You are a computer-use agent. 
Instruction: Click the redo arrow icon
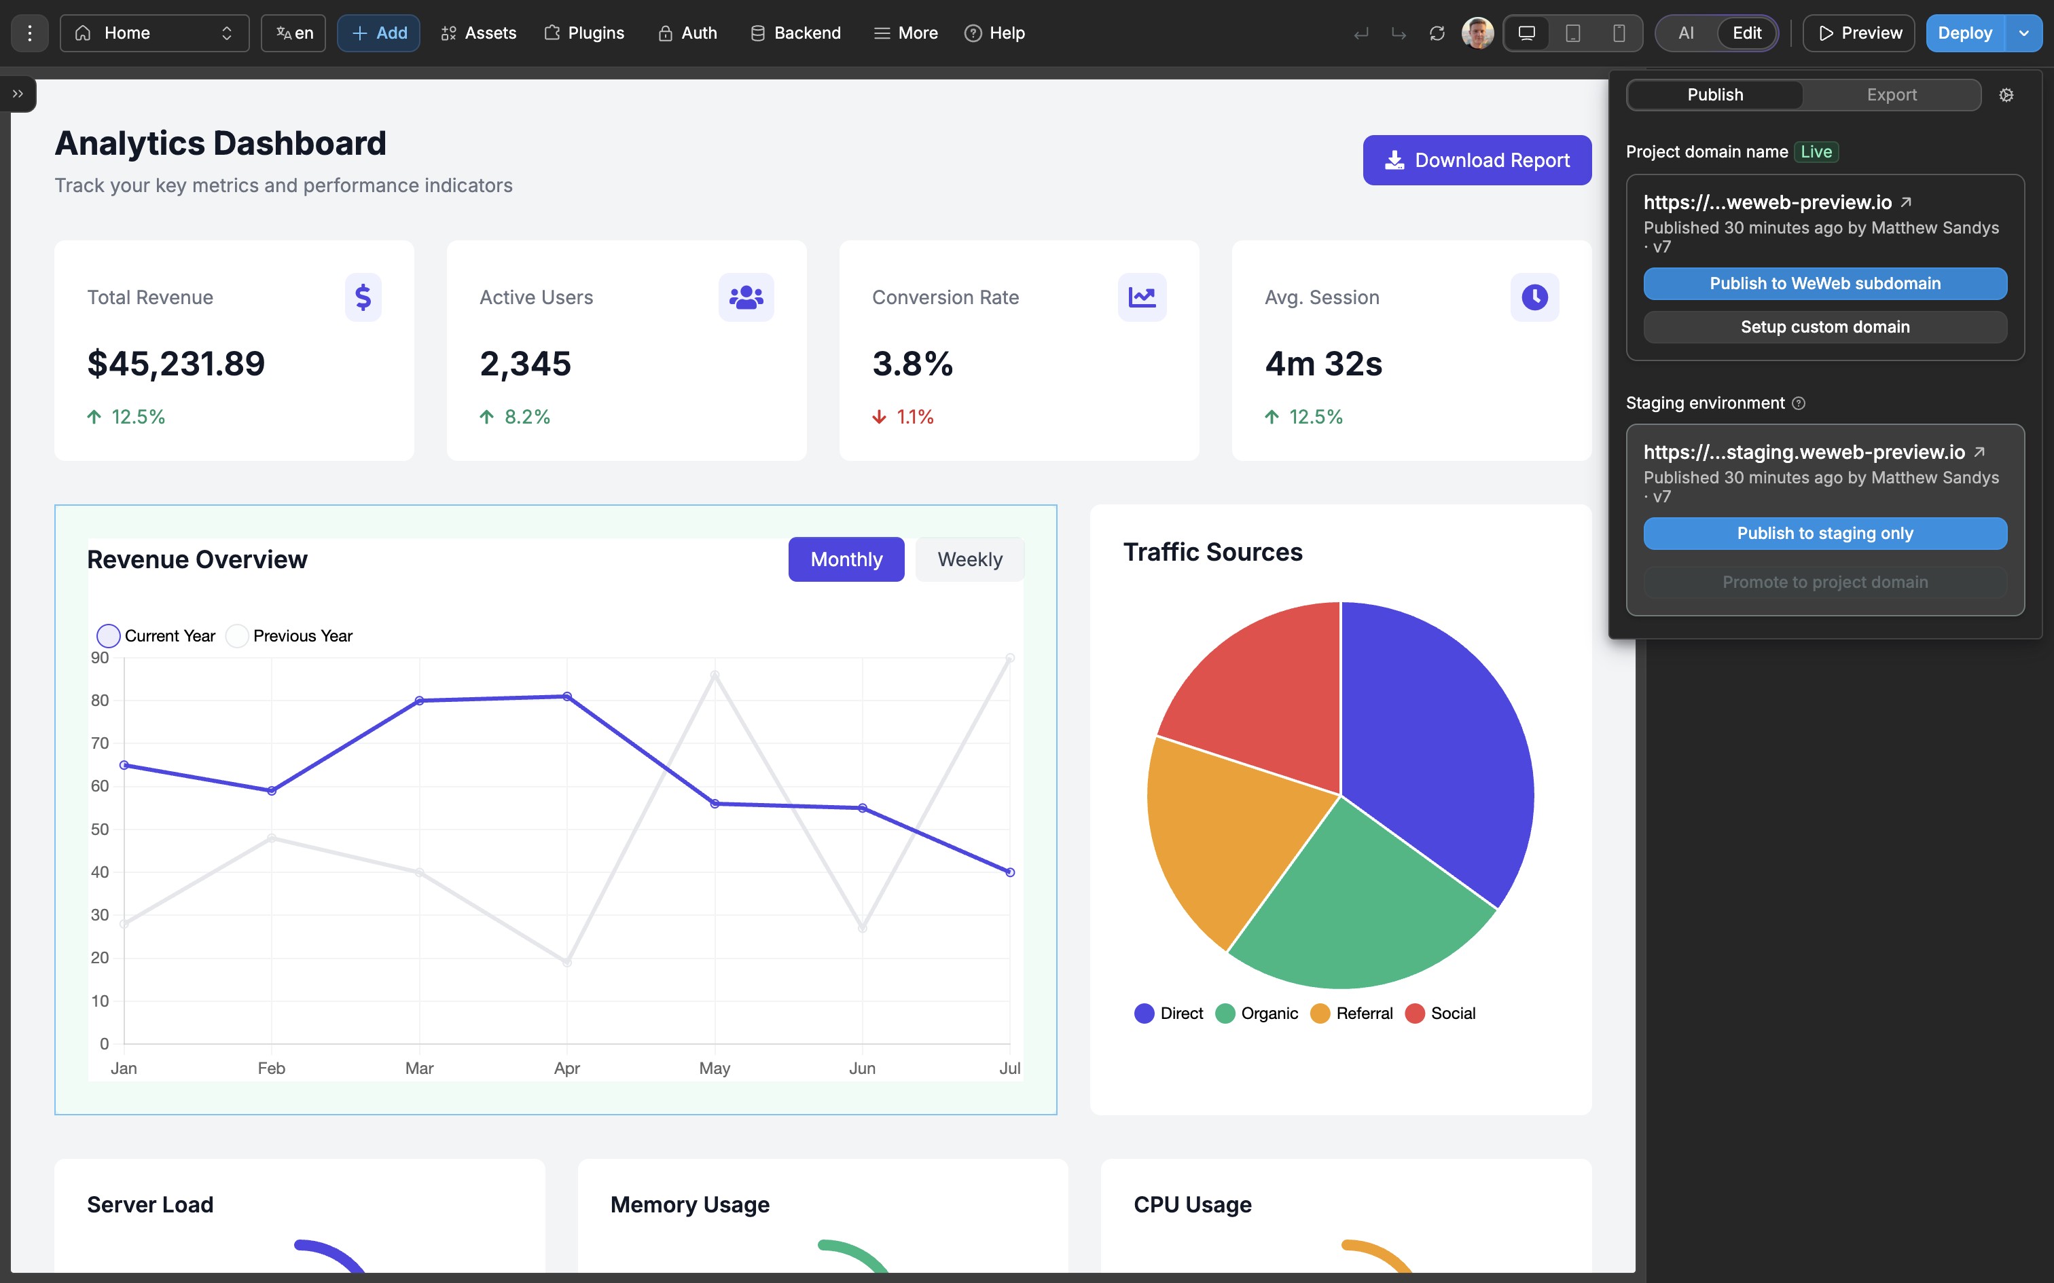1399,34
